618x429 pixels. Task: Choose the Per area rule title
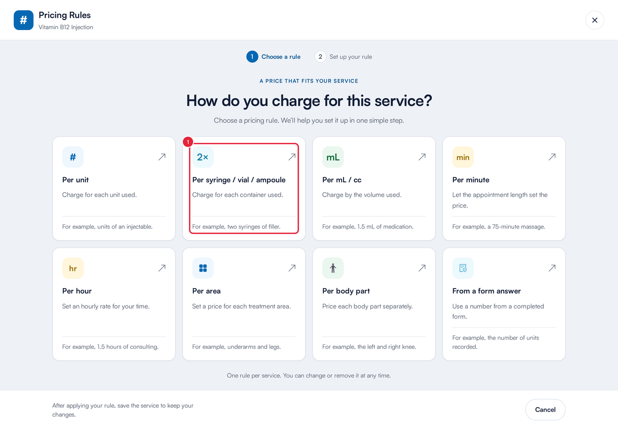(x=207, y=291)
